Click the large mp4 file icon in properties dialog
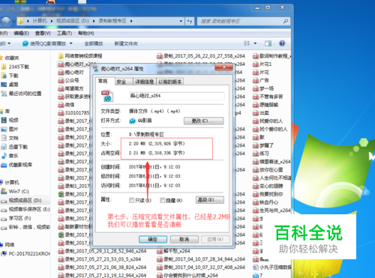375x278 pixels. point(107,96)
